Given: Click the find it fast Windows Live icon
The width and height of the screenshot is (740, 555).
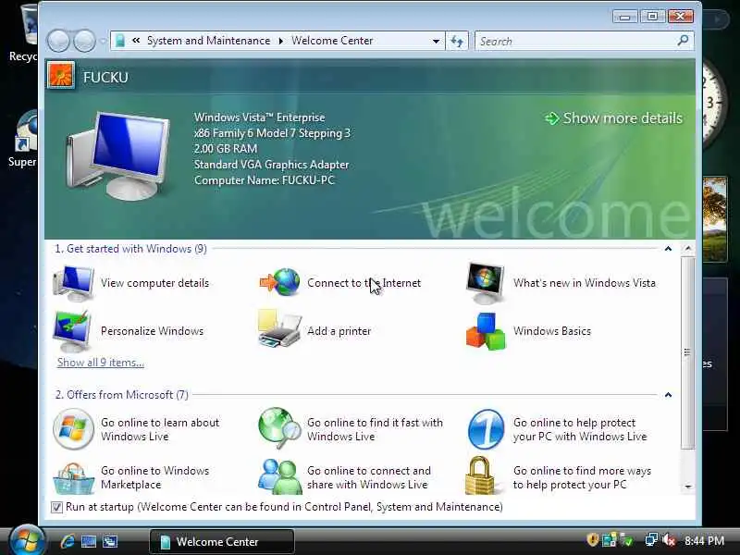Looking at the screenshot, I should coord(279,428).
